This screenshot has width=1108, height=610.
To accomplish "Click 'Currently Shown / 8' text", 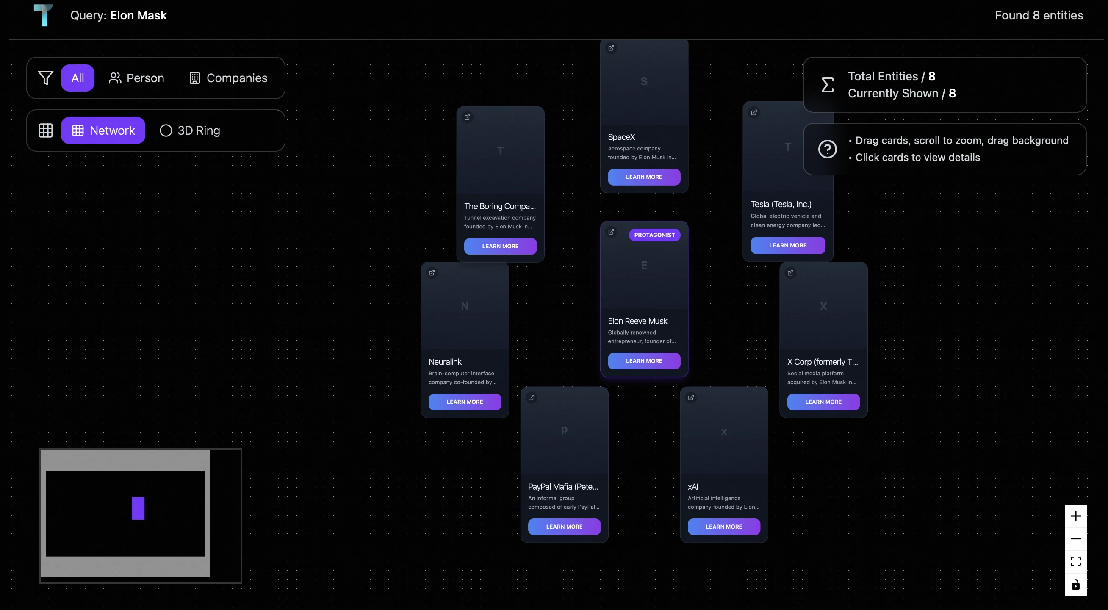I will 902,93.
